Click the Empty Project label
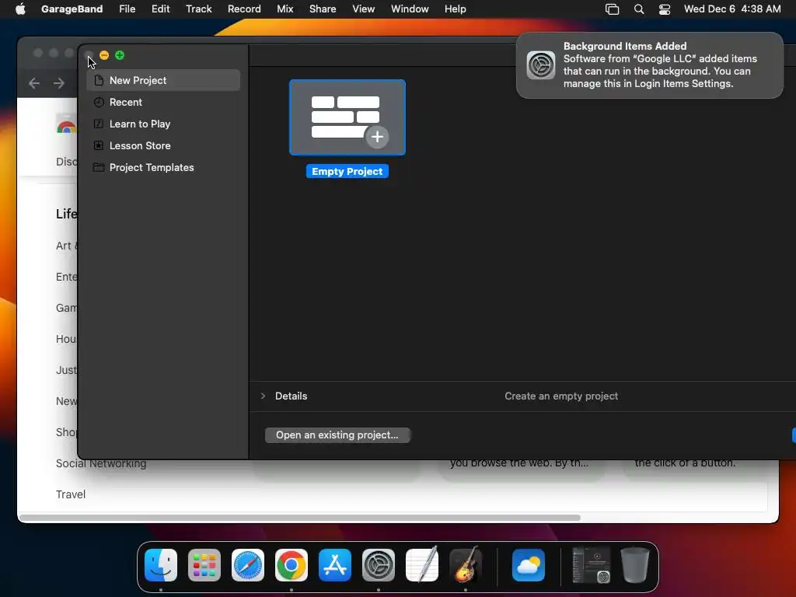 [347, 172]
